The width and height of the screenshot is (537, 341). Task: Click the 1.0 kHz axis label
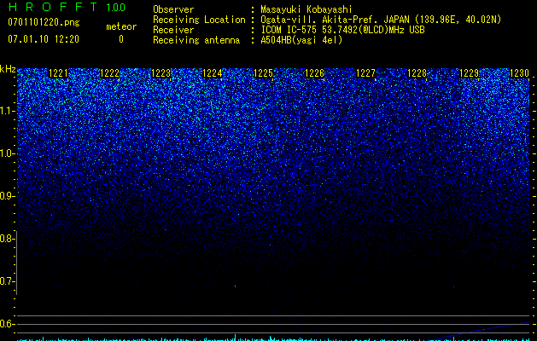[x=7, y=153]
